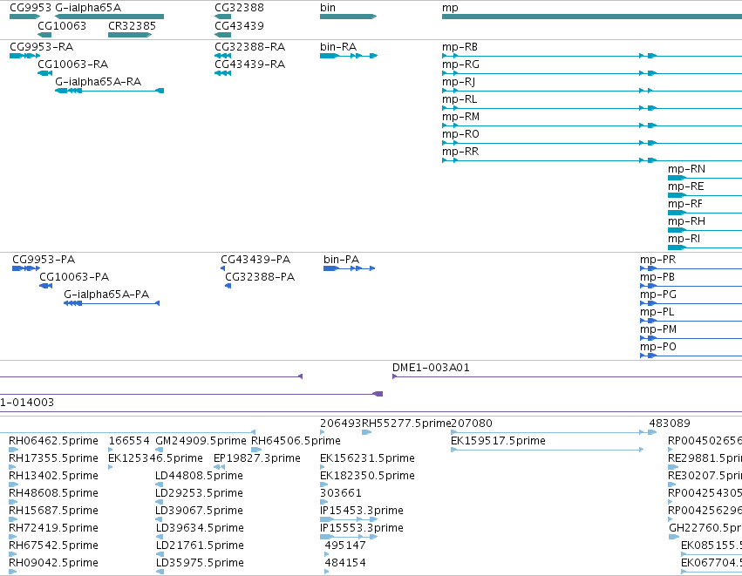
Task: Select EST EK156231.5prime
Action: tap(323, 467)
